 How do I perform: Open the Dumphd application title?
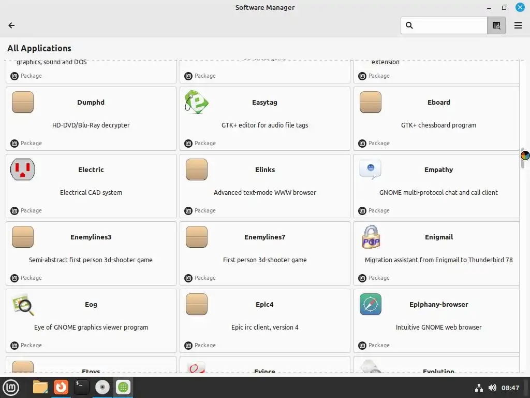coord(91,102)
